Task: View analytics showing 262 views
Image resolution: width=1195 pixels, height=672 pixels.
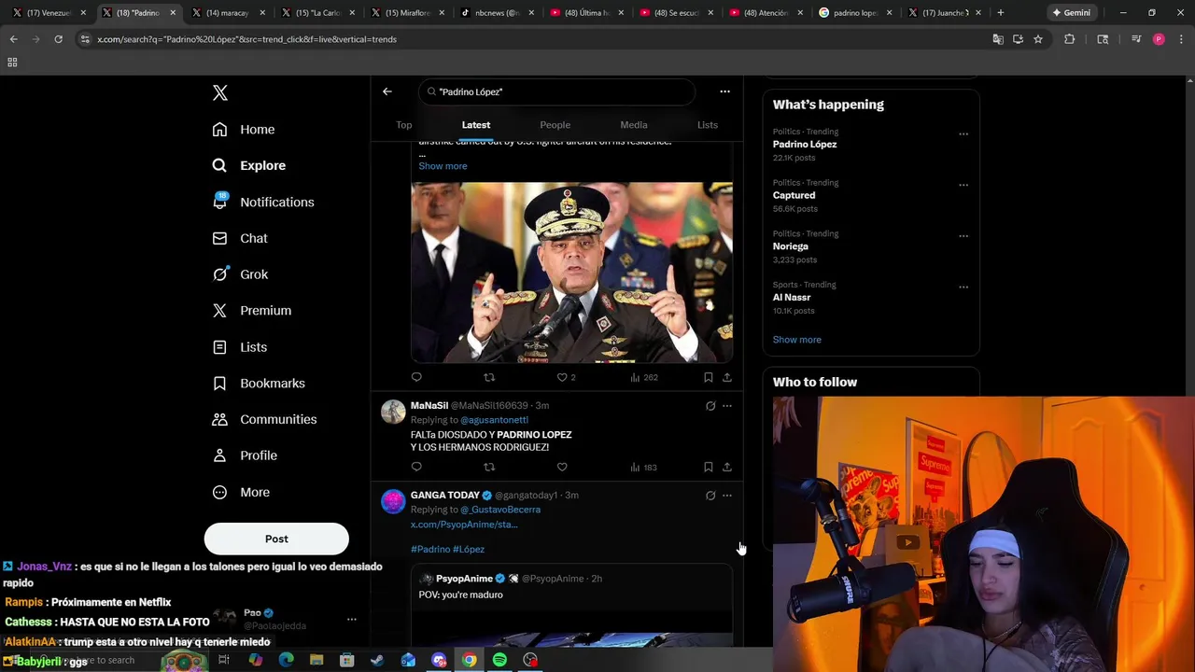Action: [x=644, y=377]
